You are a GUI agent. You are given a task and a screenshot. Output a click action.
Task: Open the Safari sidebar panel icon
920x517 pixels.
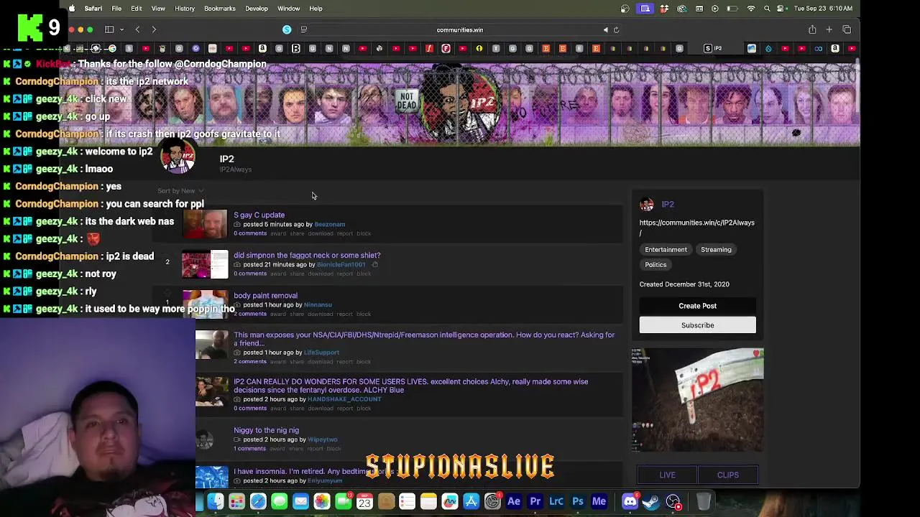pos(109,29)
